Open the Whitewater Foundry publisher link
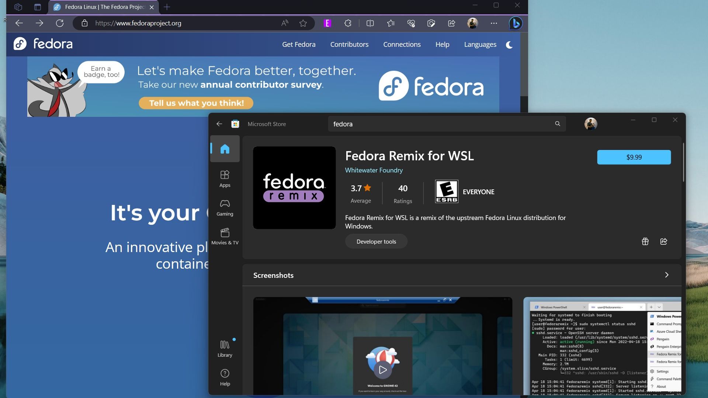 (x=374, y=170)
